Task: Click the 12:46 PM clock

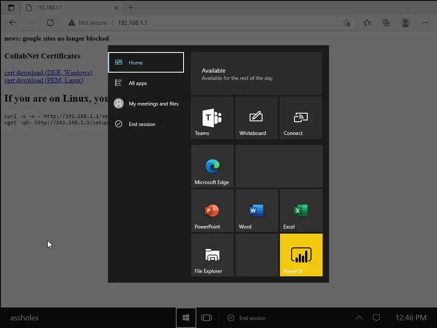Action: click(411, 318)
